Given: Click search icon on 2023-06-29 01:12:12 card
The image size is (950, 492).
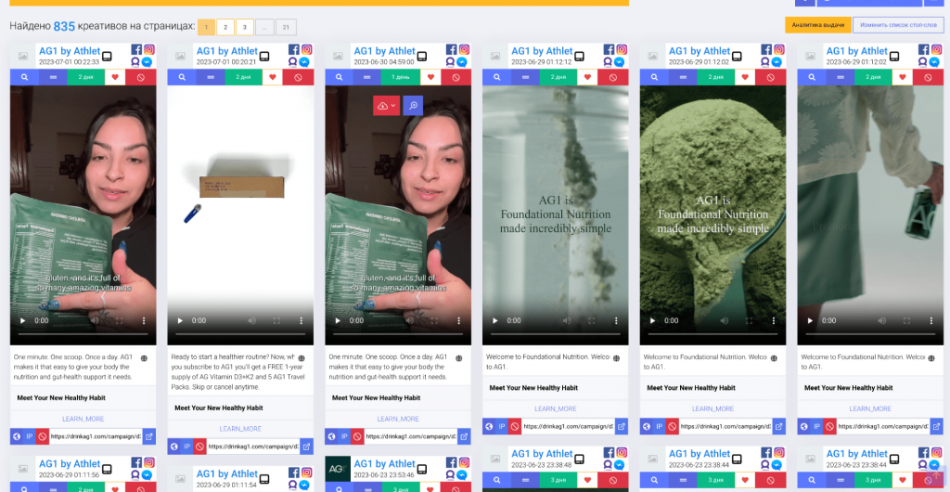Looking at the screenshot, I should tap(497, 78).
